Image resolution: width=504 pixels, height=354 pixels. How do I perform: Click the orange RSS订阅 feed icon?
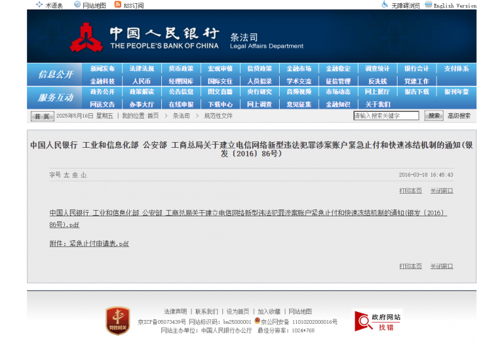pyautogui.click(x=118, y=4)
